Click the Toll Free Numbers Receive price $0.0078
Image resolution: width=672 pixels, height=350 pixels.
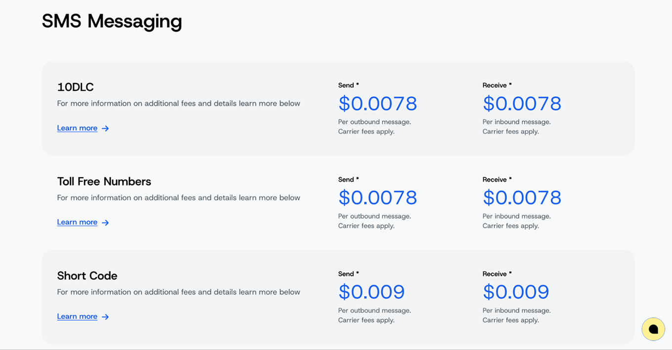522,198
